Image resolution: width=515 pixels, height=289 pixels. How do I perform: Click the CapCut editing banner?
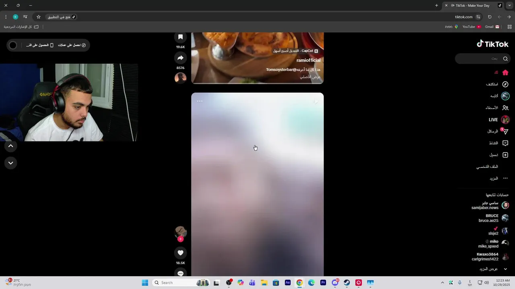(x=296, y=51)
